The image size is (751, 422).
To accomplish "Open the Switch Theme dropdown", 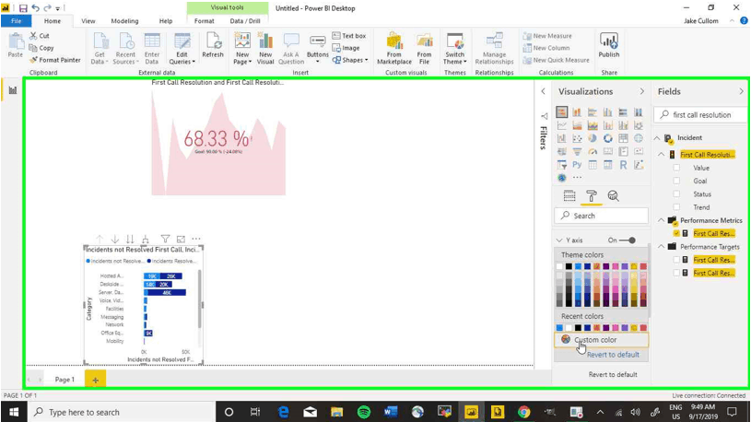I will [455, 49].
